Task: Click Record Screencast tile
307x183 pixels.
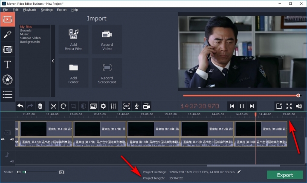Action: (x=107, y=73)
